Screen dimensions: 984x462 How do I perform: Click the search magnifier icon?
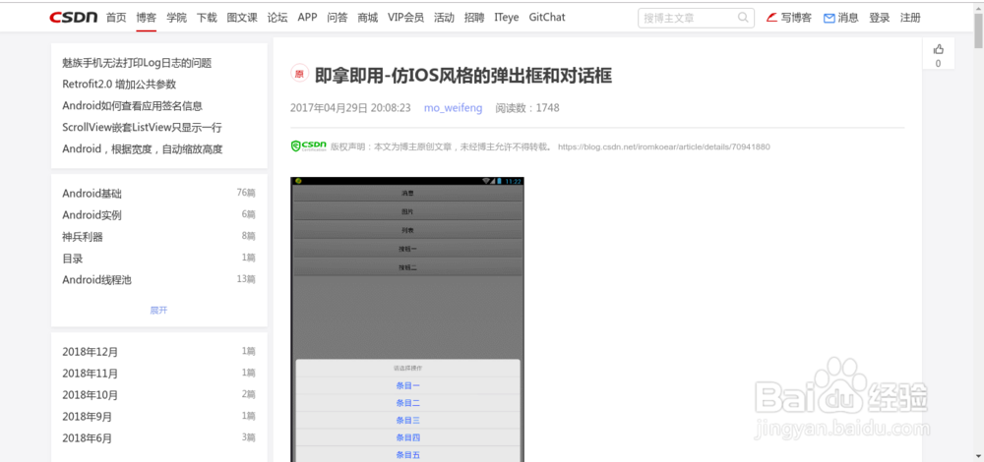(743, 18)
